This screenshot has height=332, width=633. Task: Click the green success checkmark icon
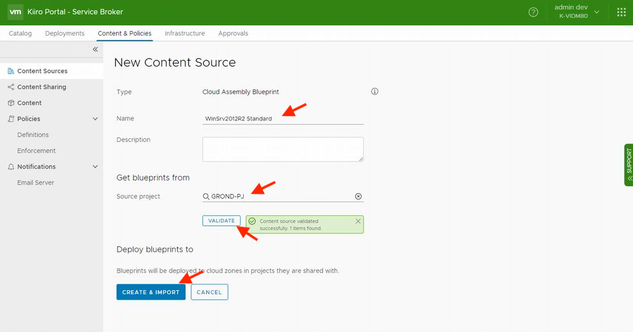pyautogui.click(x=253, y=221)
